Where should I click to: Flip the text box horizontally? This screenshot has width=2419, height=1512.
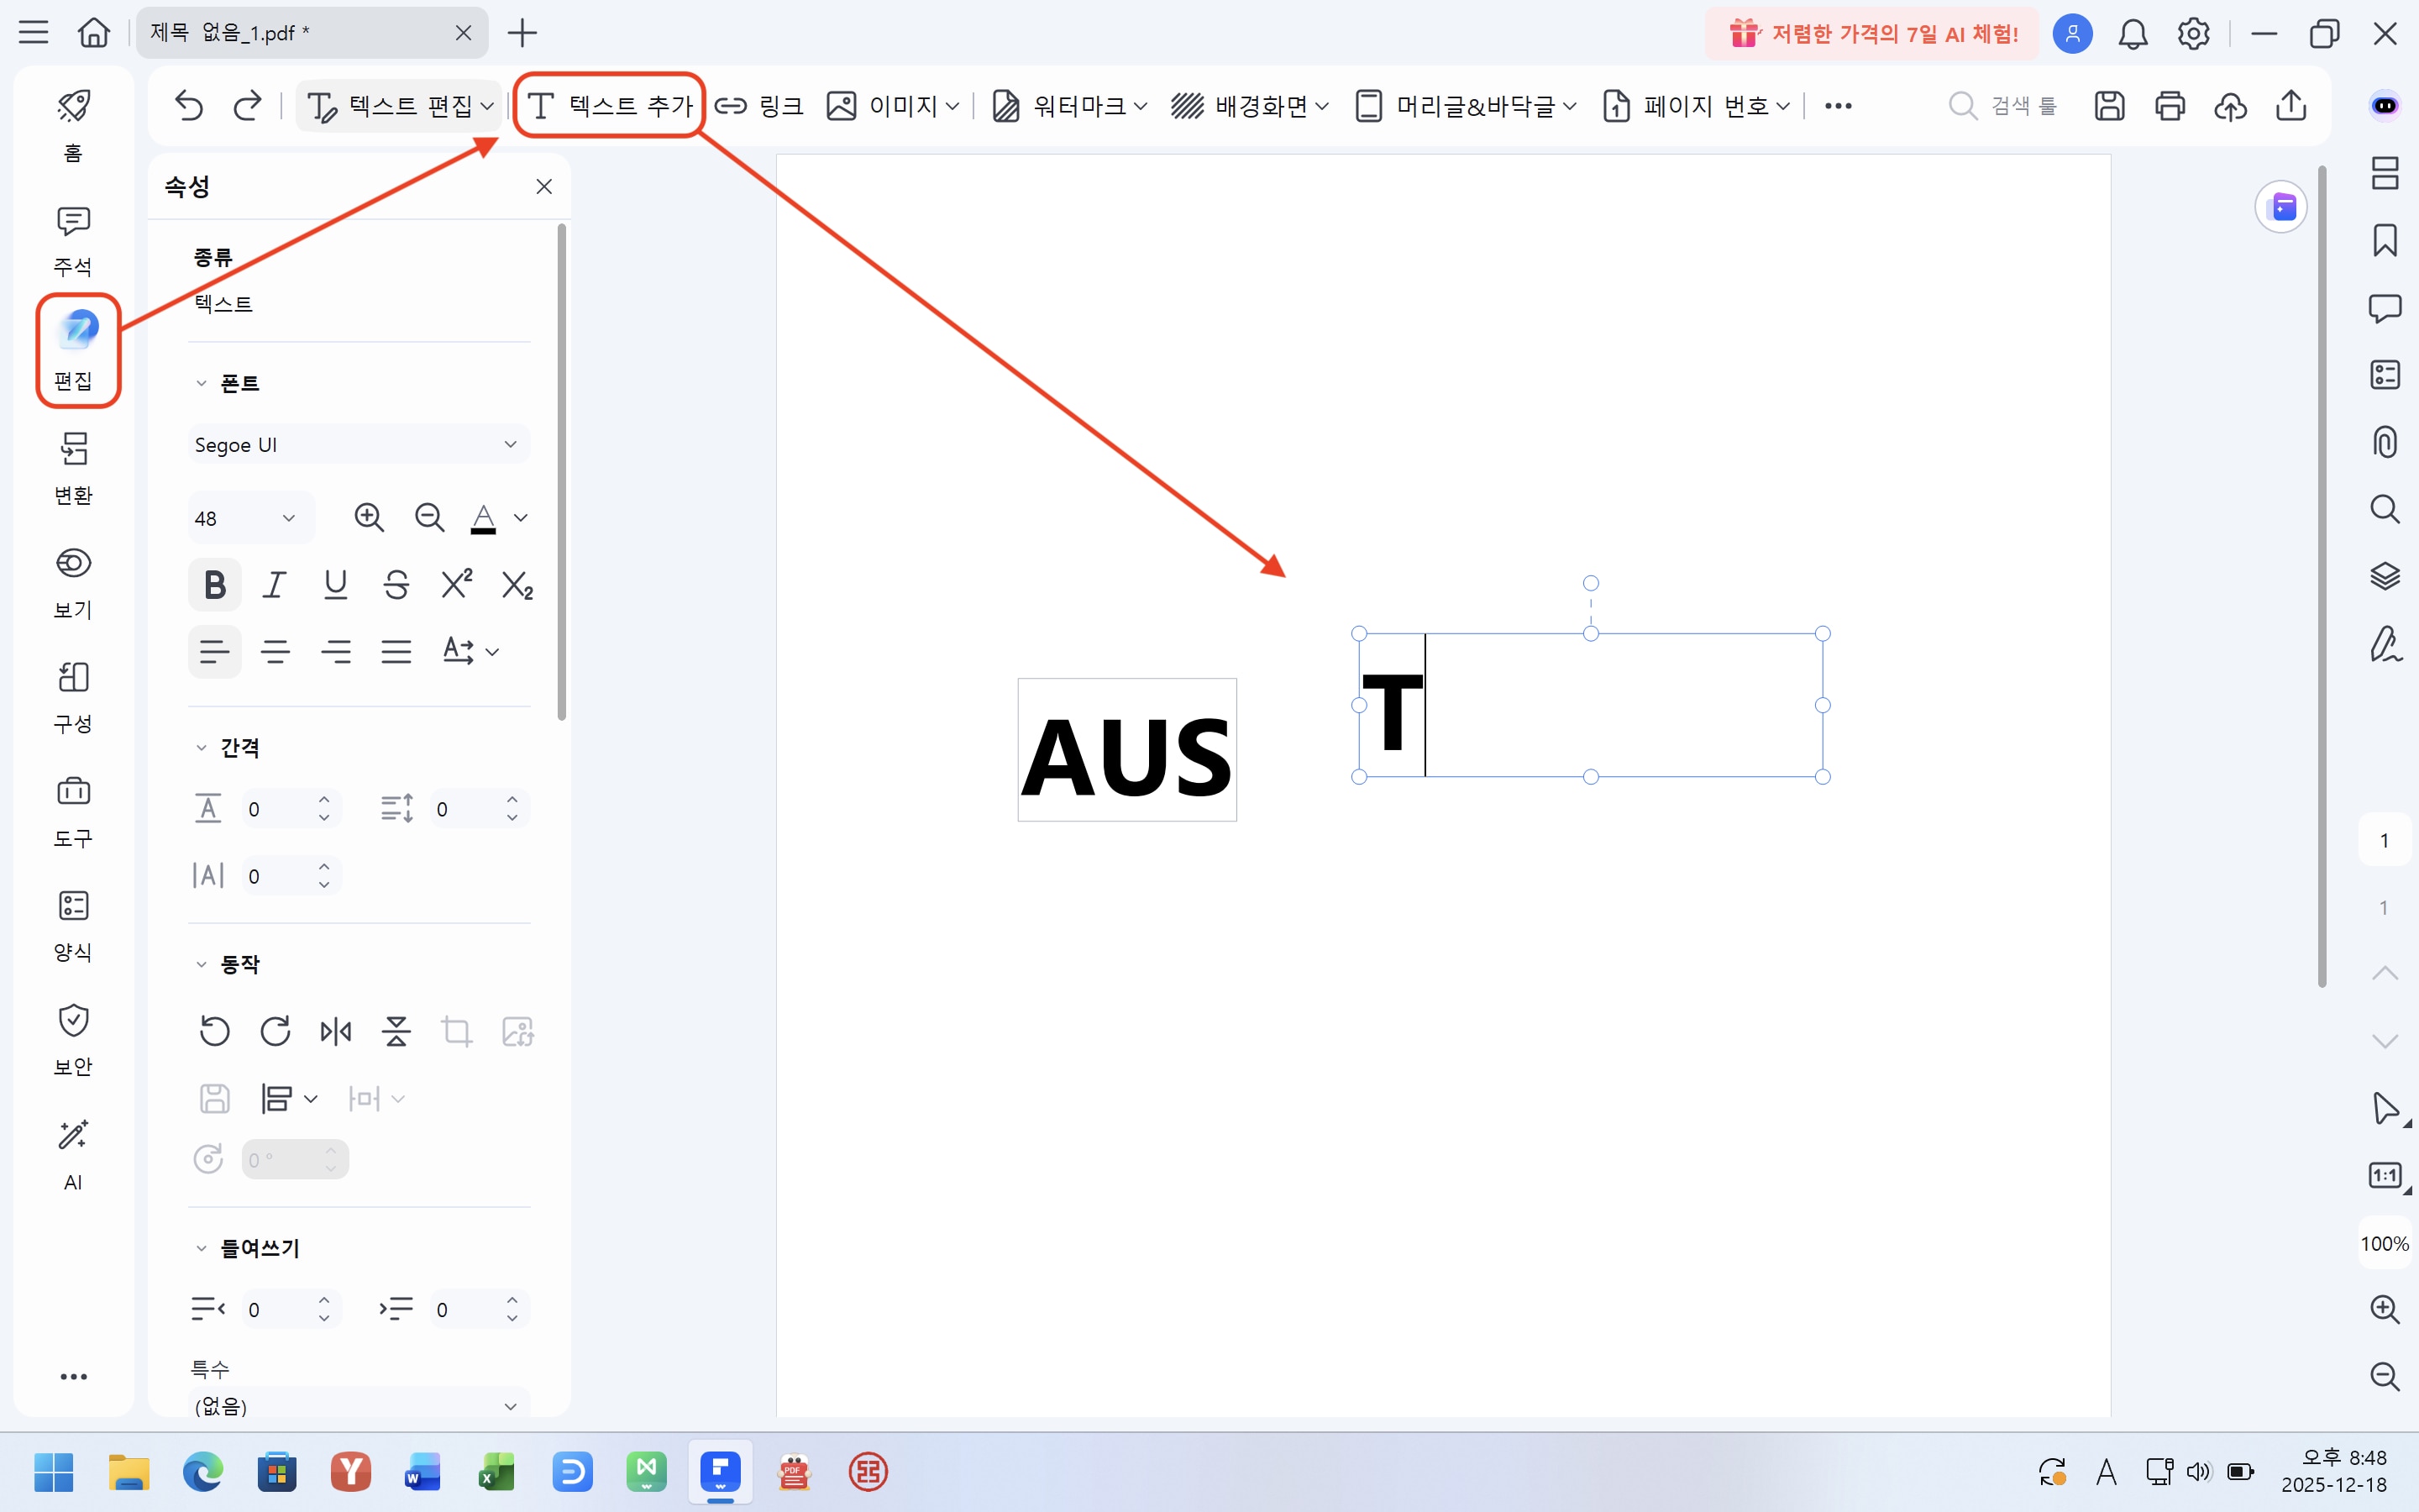335,1030
